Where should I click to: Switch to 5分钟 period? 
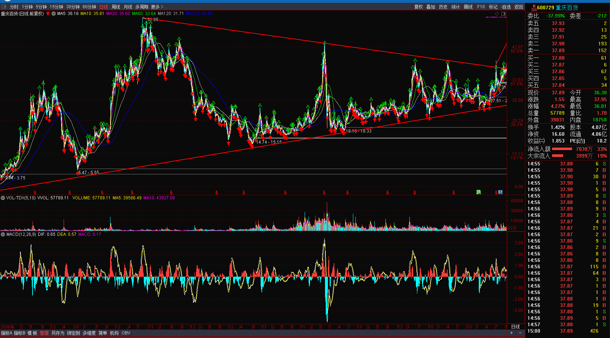click(x=41, y=7)
